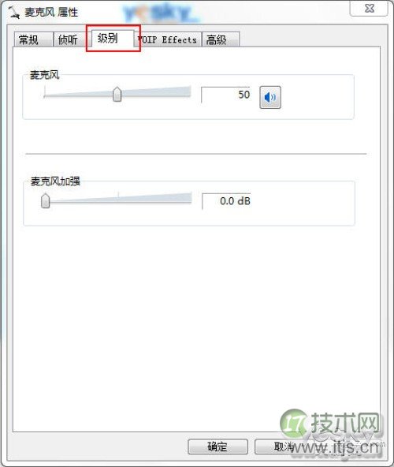Click the far right end of 麦克风加强 slider
Screen dimensions: 394x467
(x=190, y=198)
